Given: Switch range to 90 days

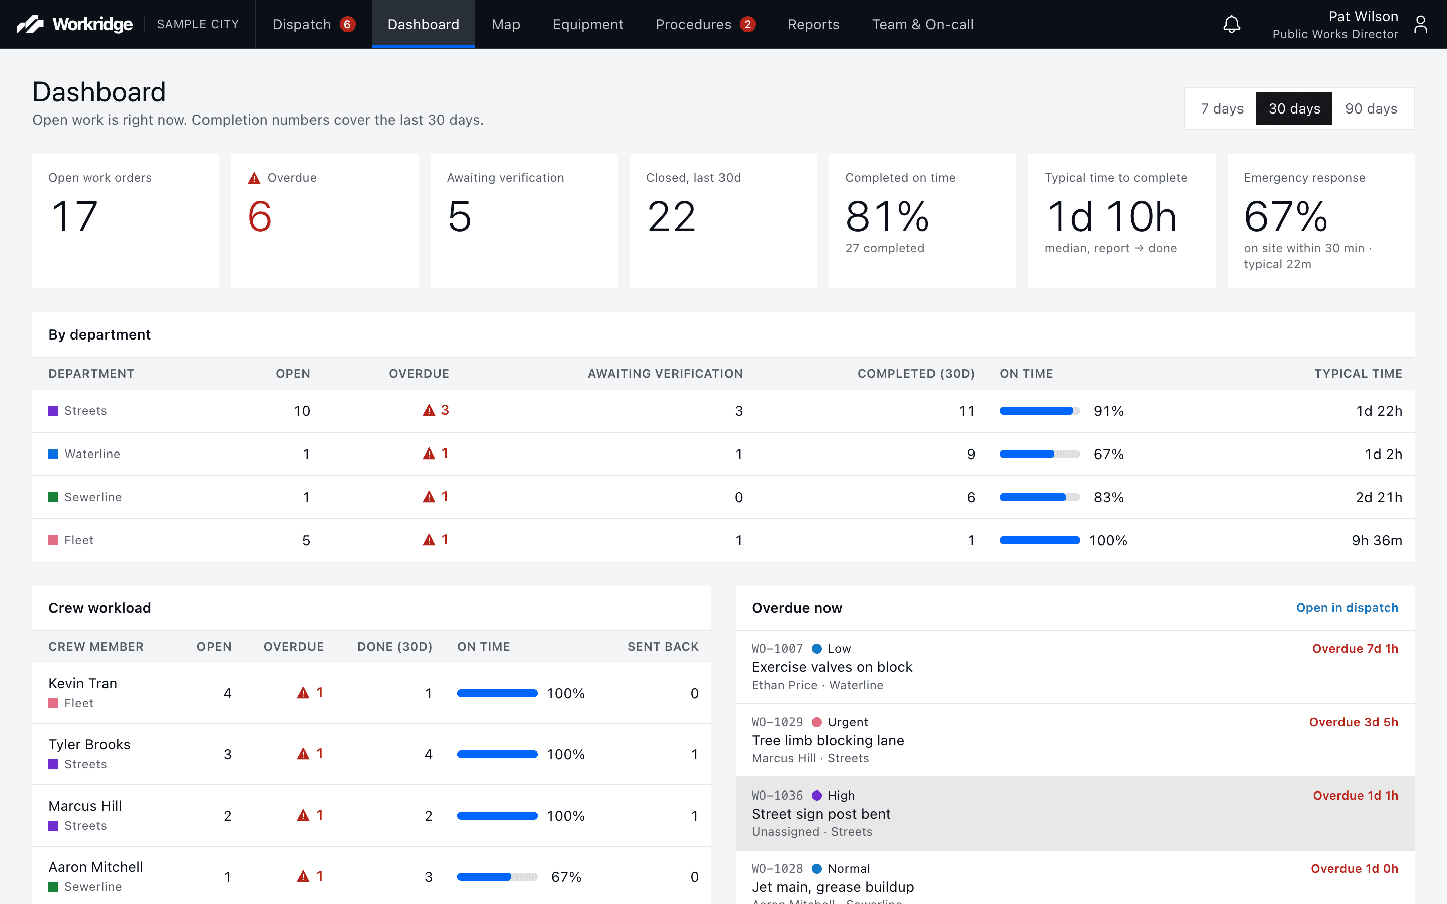Looking at the screenshot, I should [1371, 108].
